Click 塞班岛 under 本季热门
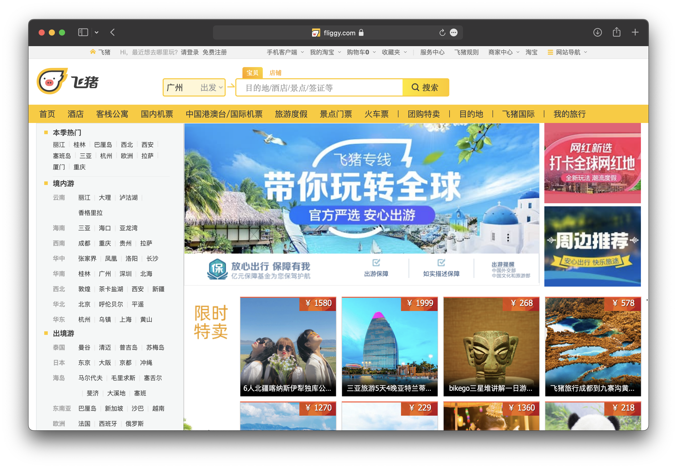This screenshot has width=677, height=468. [x=61, y=156]
